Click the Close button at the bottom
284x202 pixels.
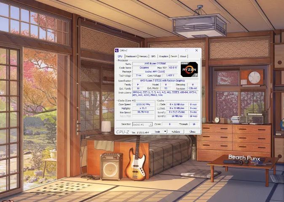[192, 132]
